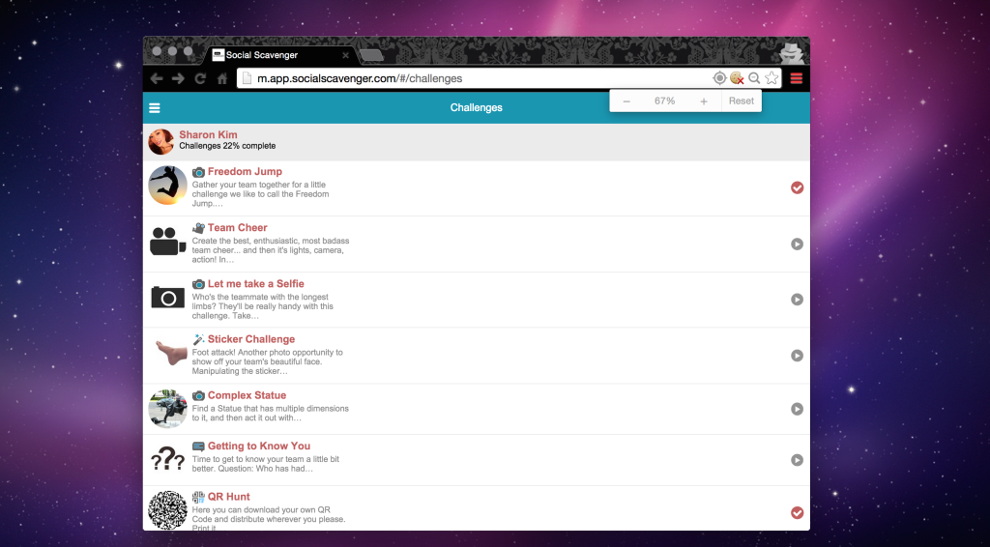990x547 pixels.
Task: Click the video camera icon beside Team Cheer
Action: pyautogui.click(x=198, y=228)
